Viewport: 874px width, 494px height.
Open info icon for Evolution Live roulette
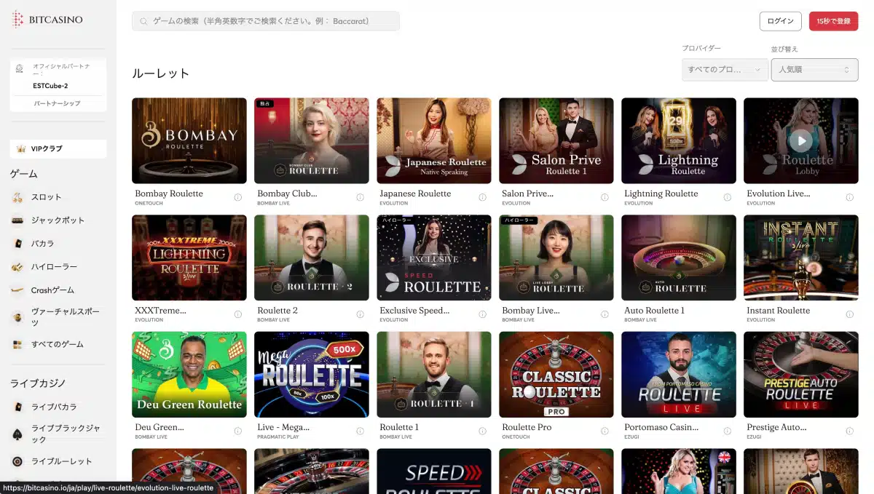(x=849, y=197)
